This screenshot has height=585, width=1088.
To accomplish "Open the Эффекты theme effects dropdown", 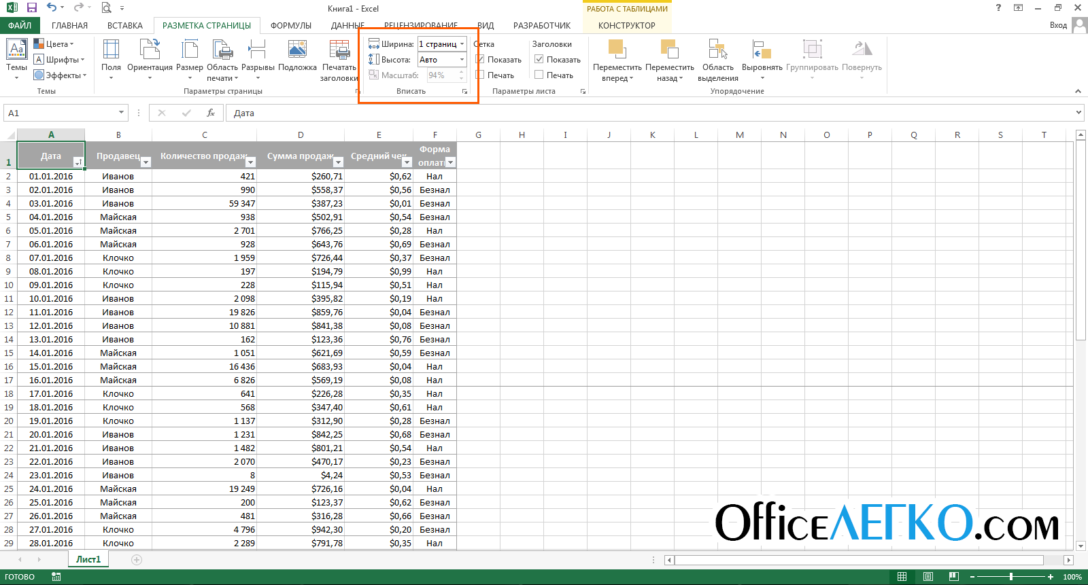I will pyautogui.click(x=61, y=75).
